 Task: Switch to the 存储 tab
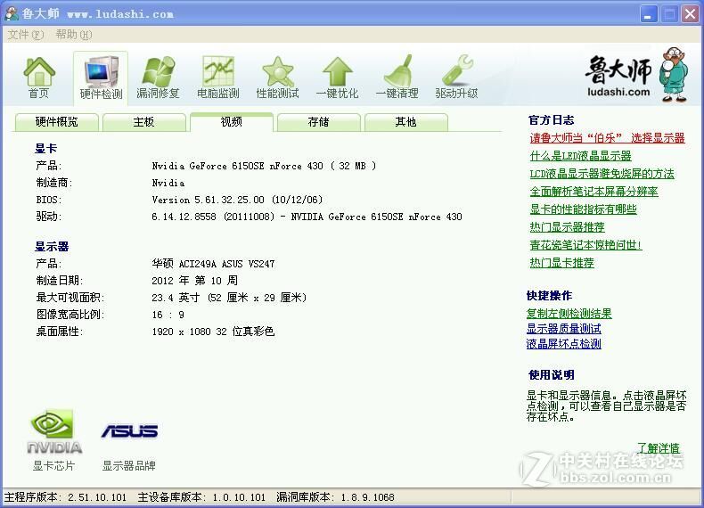point(319,122)
